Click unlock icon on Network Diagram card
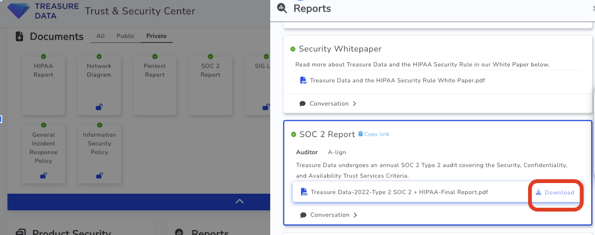The height and width of the screenshot is (235, 595). [99, 107]
